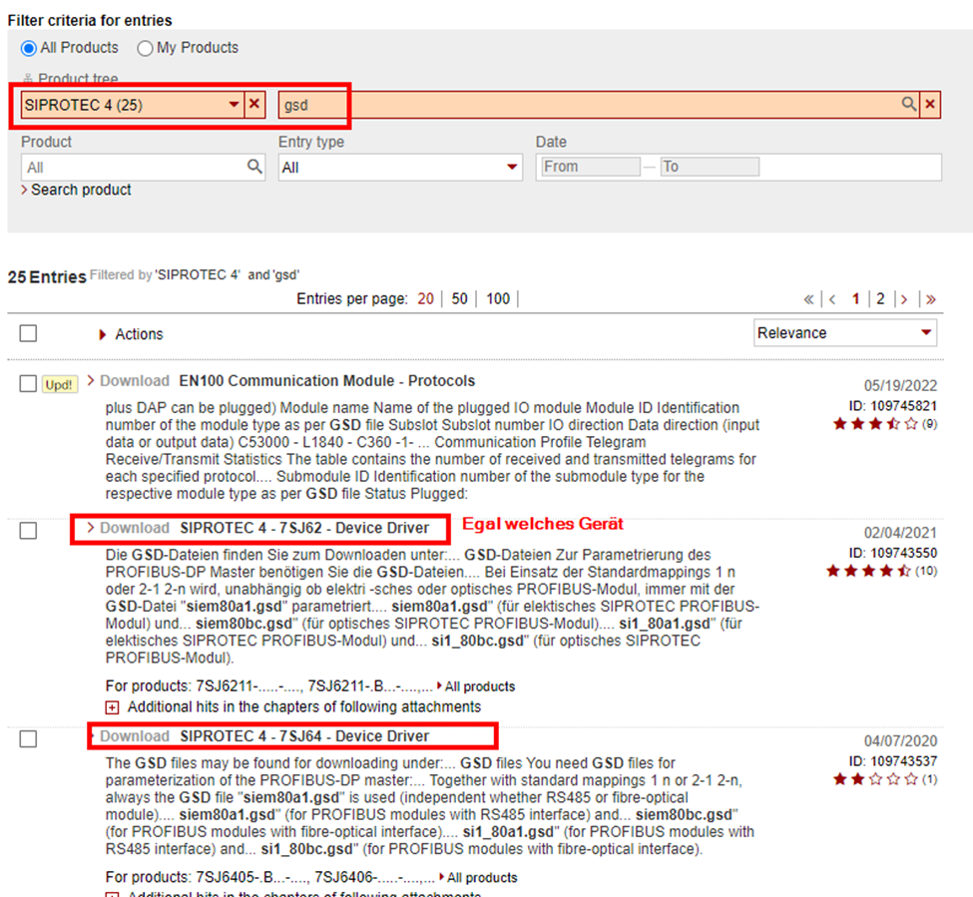Check the SIPROTEC 4 - 7SJ64 entry checkbox
The image size is (973, 897).
[x=28, y=738]
